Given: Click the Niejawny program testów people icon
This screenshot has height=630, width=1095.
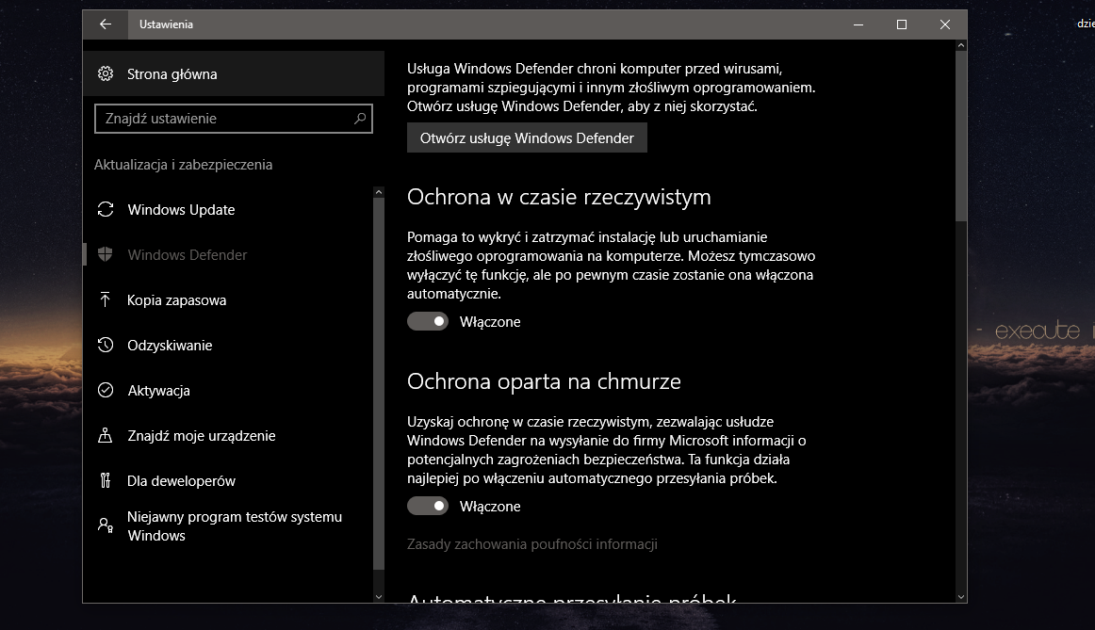Looking at the screenshot, I should (x=106, y=525).
